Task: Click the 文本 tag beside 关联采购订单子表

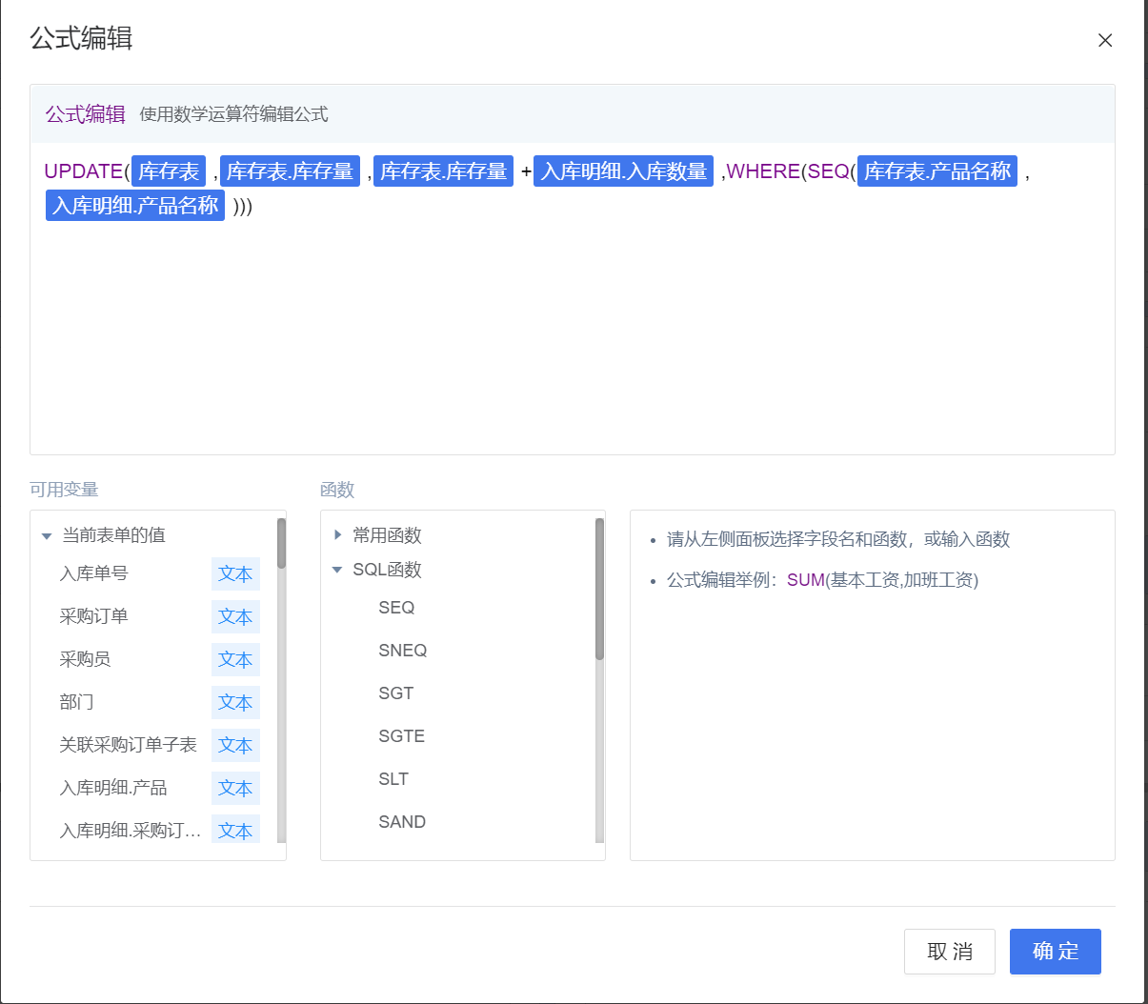Action: [235, 746]
